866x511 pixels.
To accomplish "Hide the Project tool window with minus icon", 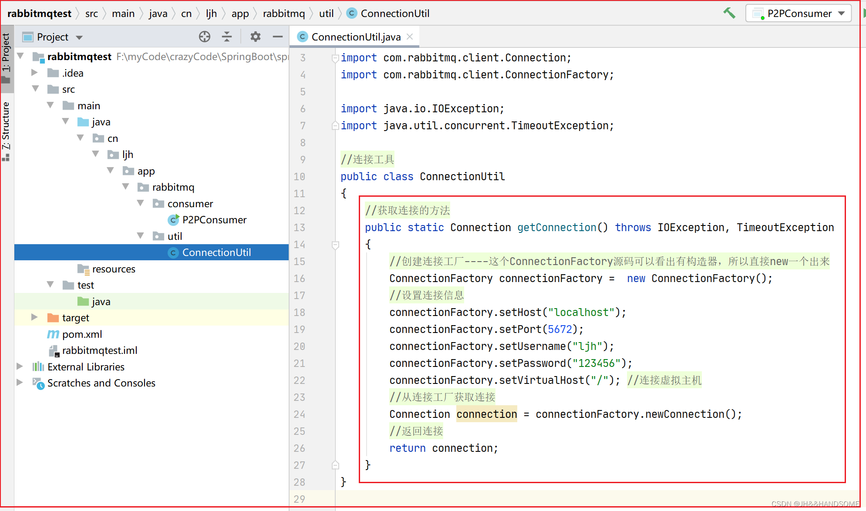I will [278, 37].
